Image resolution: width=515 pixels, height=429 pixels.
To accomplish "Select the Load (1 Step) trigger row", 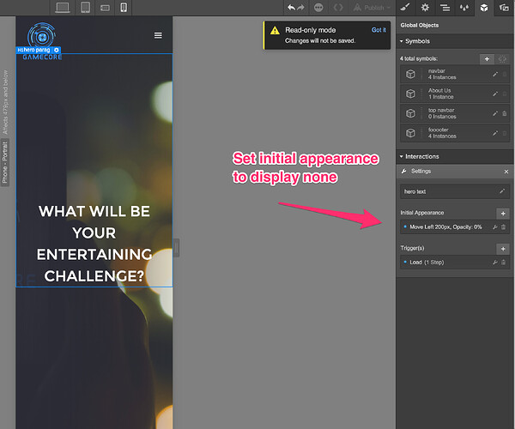I will (x=455, y=263).
